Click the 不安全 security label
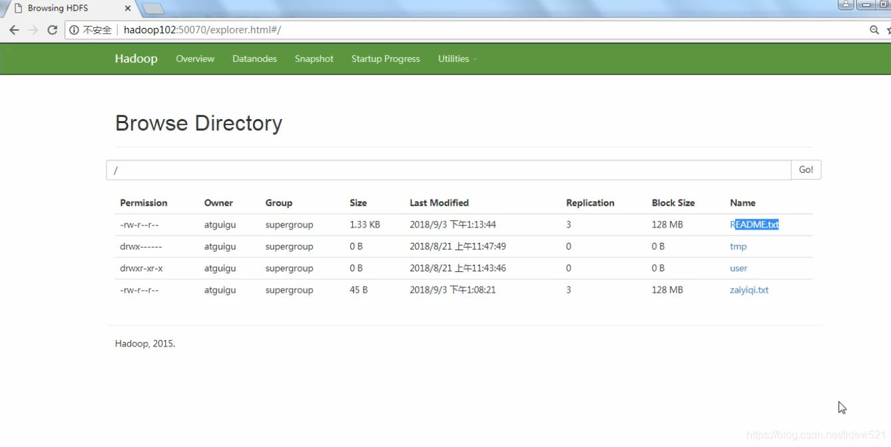The height and width of the screenshot is (447, 891). 97,30
